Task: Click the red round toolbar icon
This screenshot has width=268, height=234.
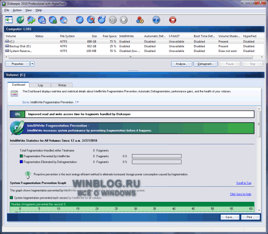Action: 173,20
